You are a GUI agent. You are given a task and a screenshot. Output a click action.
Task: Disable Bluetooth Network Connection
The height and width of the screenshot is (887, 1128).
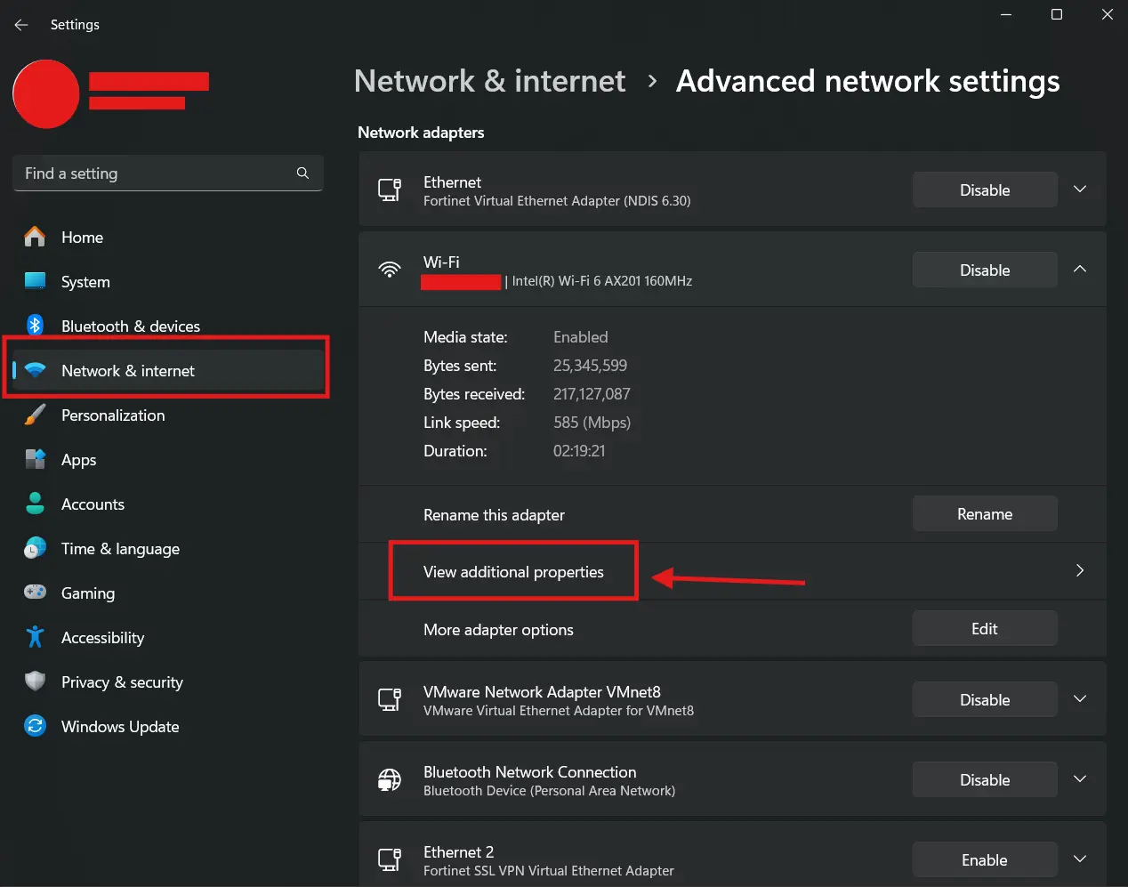985,779
